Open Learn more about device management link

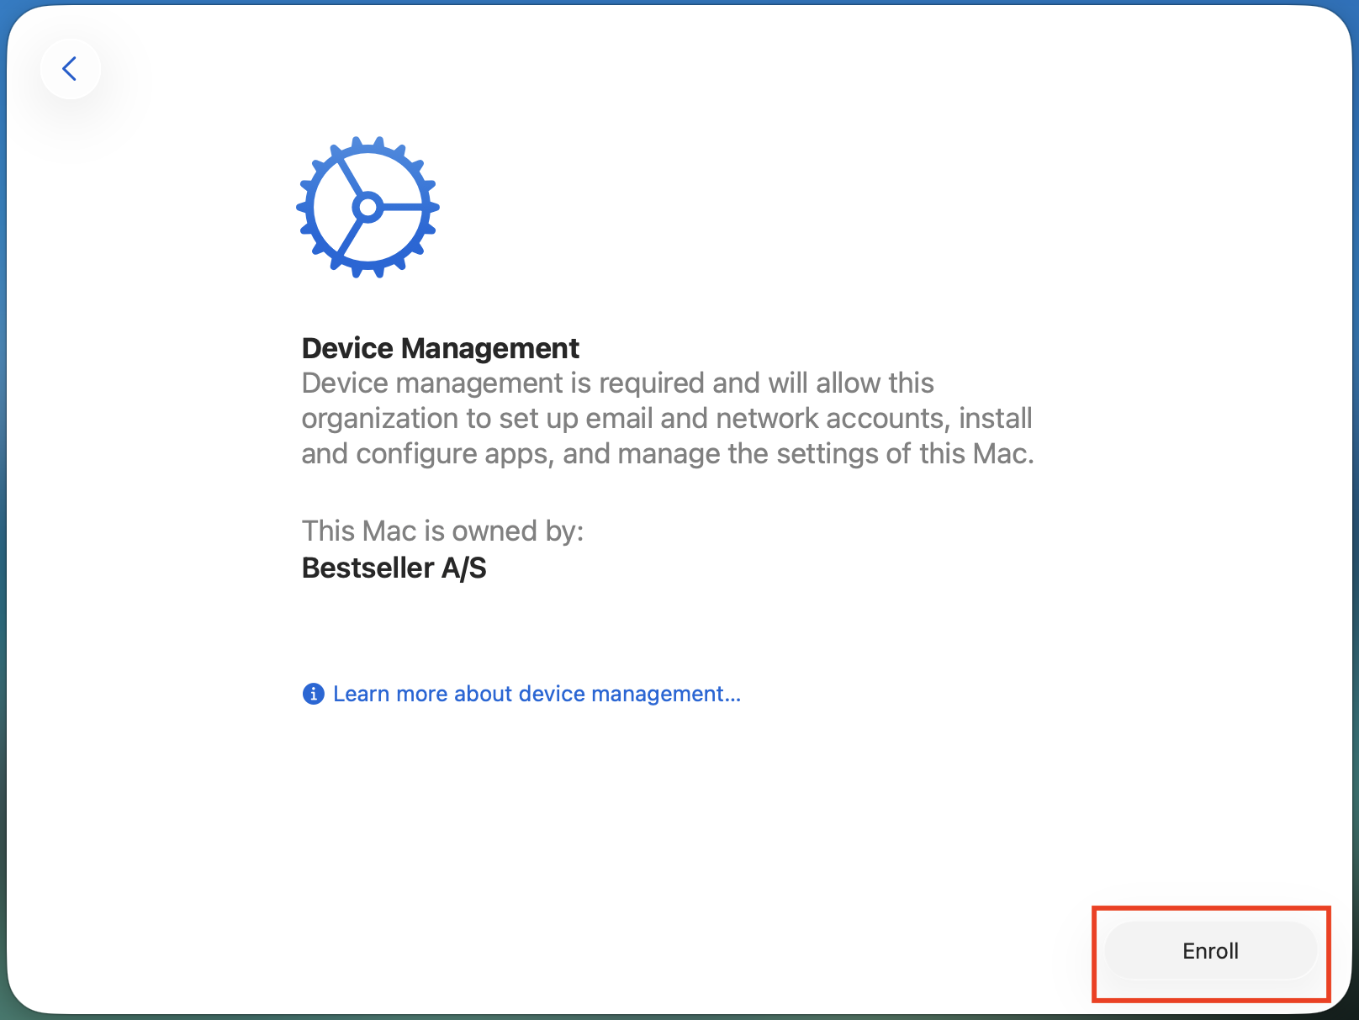click(537, 694)
